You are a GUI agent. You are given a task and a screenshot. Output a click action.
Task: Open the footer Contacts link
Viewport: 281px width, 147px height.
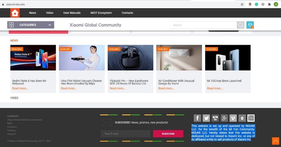click(12, 127)
